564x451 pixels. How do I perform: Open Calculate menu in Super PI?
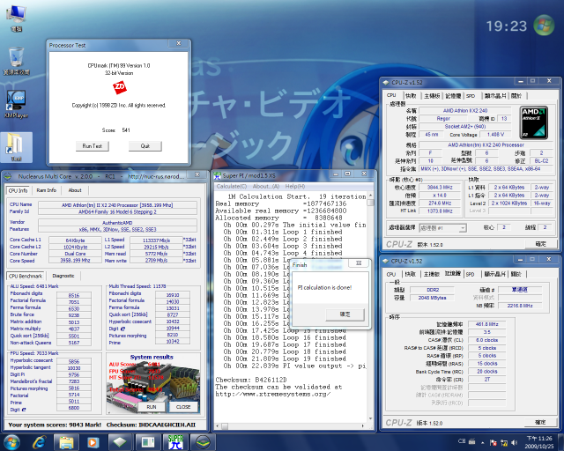232,187
